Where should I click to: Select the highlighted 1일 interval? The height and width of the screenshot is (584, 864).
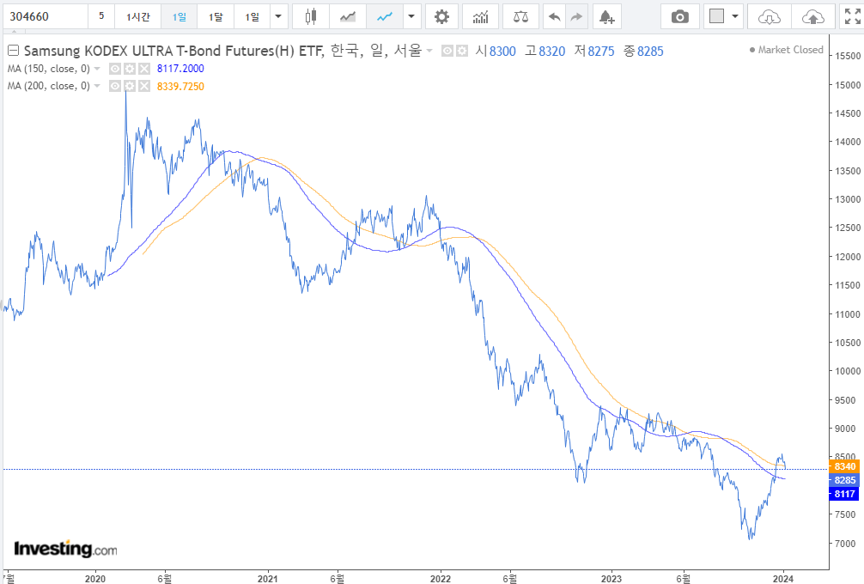click(x=179, y=16)
